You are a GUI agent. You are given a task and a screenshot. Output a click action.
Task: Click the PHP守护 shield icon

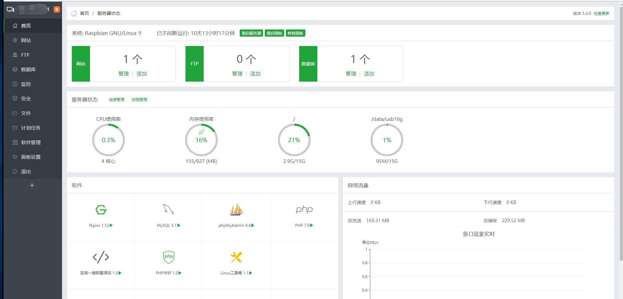point(169,257)
